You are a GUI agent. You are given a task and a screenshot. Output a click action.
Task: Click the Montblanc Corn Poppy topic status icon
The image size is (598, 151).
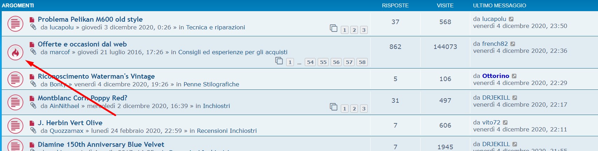[x=15, y=102]
